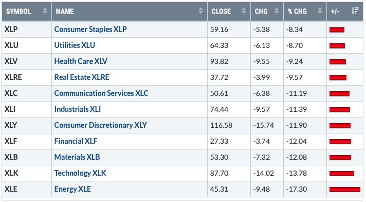The width and height of the screenshot is (366, 202).
Task: Click the red change bar for Energy XLE
Action: [345, 189]
